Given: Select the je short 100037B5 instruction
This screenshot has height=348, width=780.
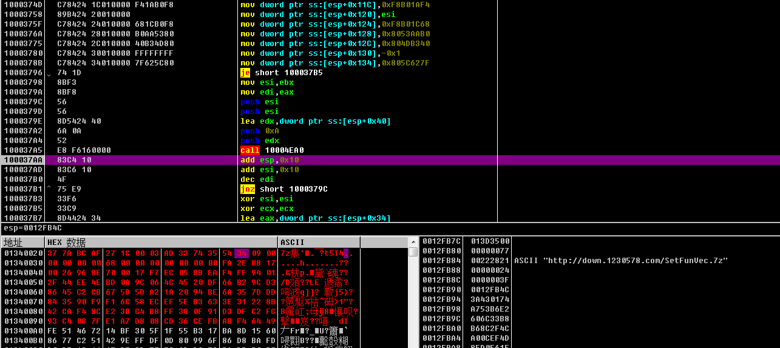Looking at the screenshot, I should click(x=390, y=73).
